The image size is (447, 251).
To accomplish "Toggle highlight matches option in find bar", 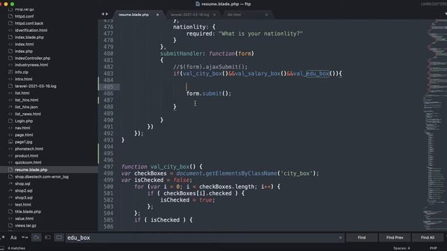I will click(x=59, y=237).
